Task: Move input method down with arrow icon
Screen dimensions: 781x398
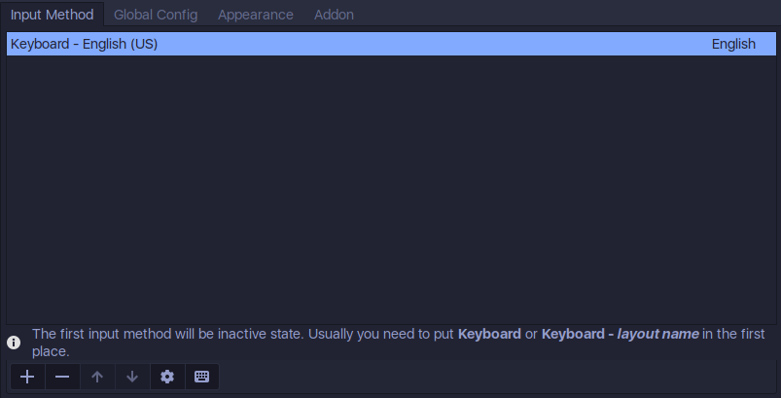Action: click(132, 377)
